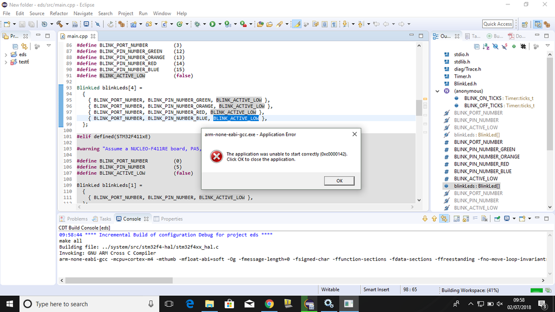The image size is (555, 312).
Task: Click the Open Type folder icon
Action: coord(260,24)
